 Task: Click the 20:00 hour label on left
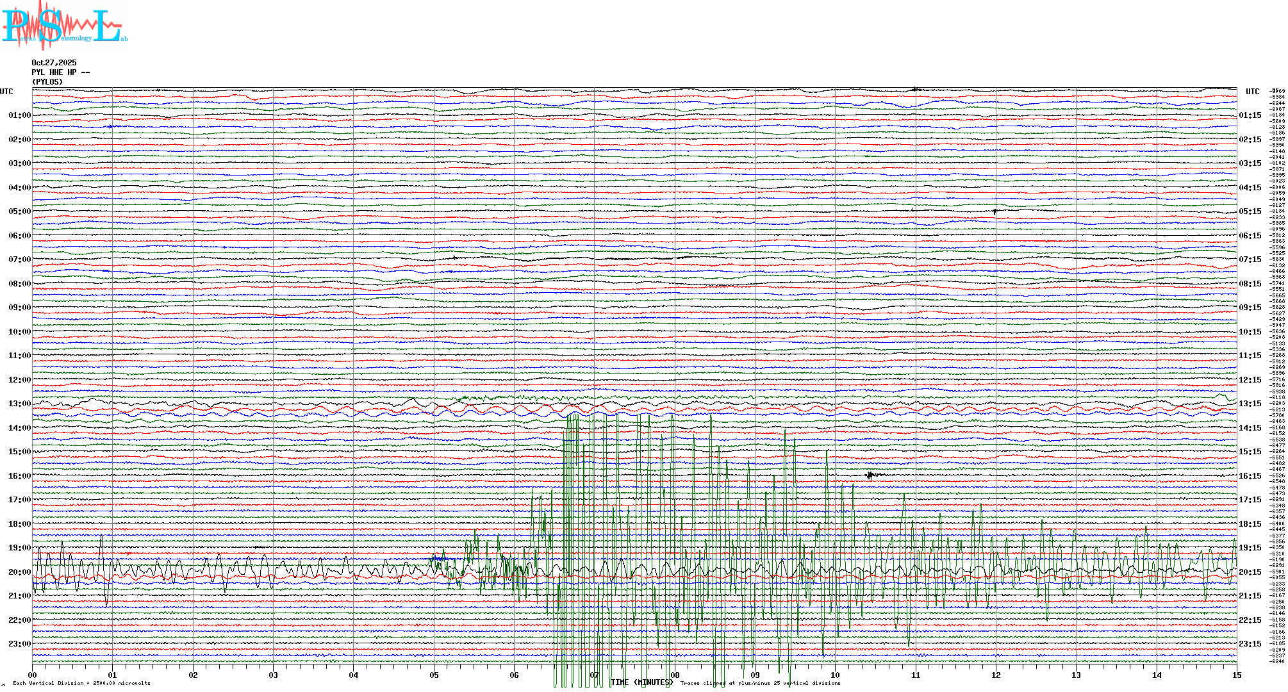(19, 572)
